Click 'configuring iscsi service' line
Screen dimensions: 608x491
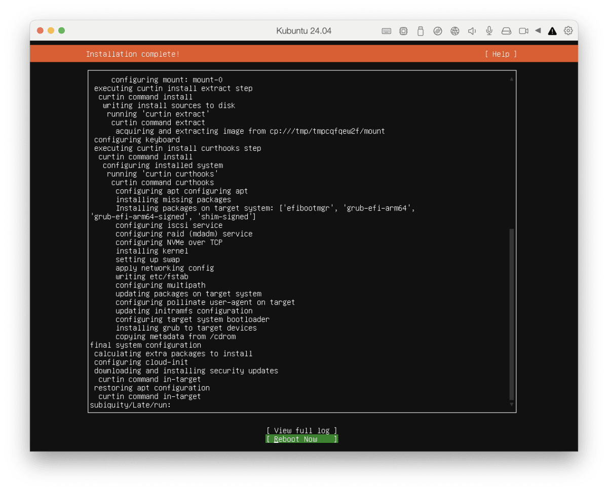pyautogui.click(x=169, y=225)
